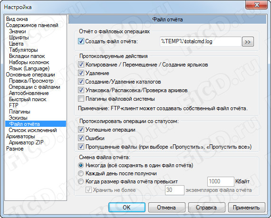
Task: Toggle Упаковка/Распаковка/Проверка архивов checkbox
Action: click(x=81, y=90)
